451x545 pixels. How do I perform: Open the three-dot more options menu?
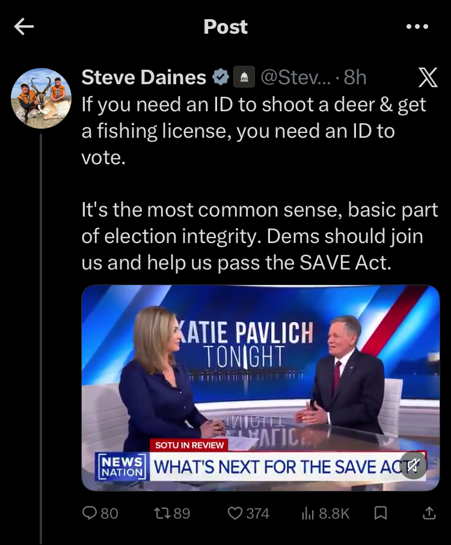[x=417, y=26]
